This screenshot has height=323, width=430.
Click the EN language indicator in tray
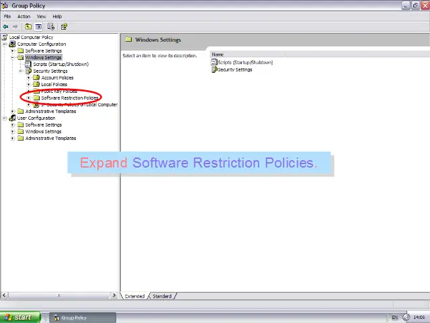tap(394, 318)
